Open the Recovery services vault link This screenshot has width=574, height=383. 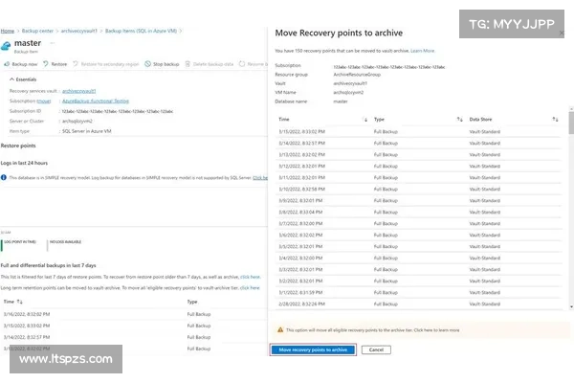(78, 91)
